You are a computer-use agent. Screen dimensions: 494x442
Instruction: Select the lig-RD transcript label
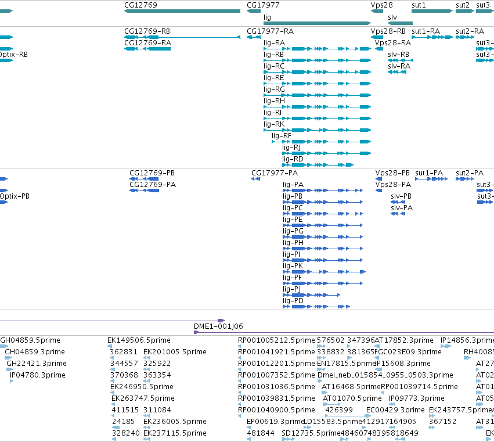[x=293, y=159]
